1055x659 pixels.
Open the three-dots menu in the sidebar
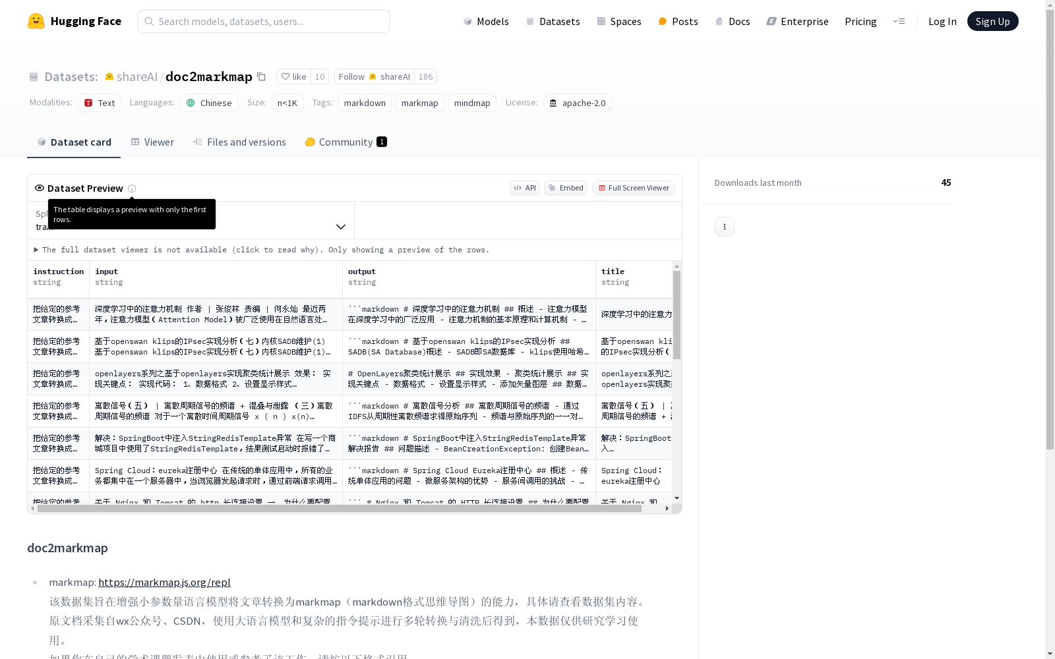pyautogui.click(x=725, y=227)
